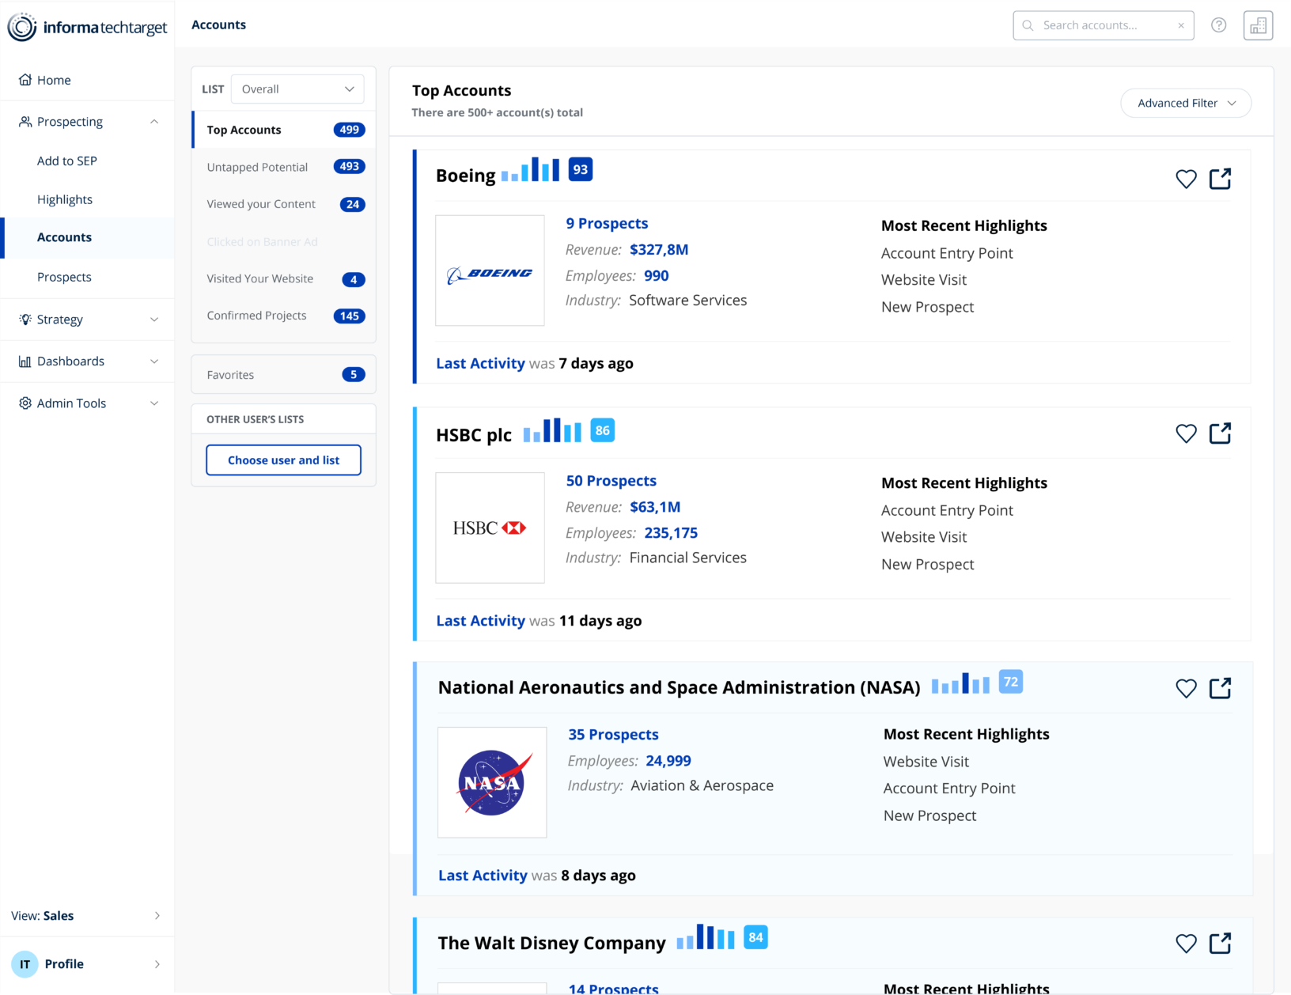Viewport: 1291px width, 995px height.
Task: Select Top Accounts list
Action: (284, 130)
